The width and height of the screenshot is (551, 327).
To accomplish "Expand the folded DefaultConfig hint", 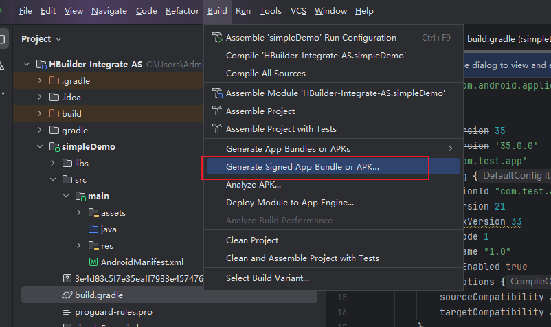I will pos(515,176).
